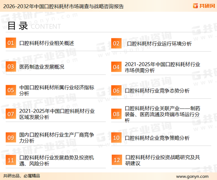
Task: Click the orange 09 chapter badge
Action: click(x=11, y=137)
